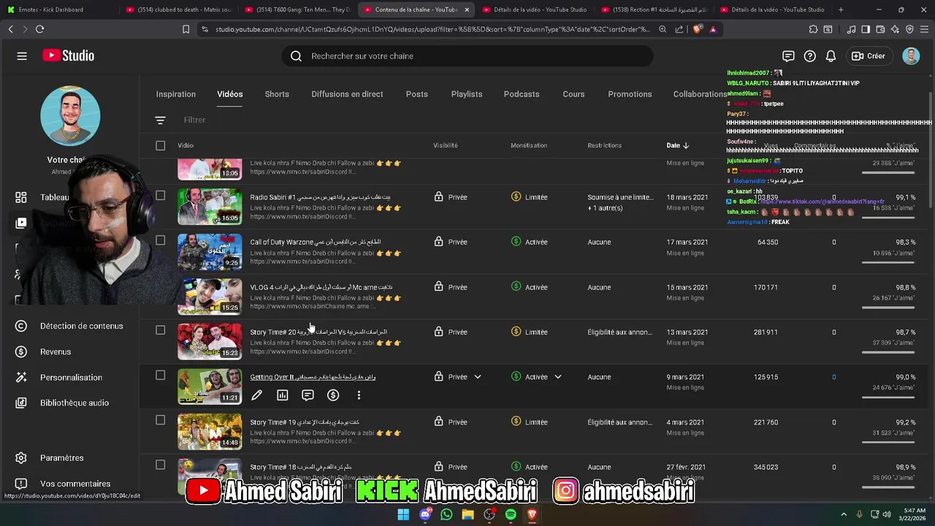
Task: Click the YouTube Studio logo
Action: [x=68, y=56]
